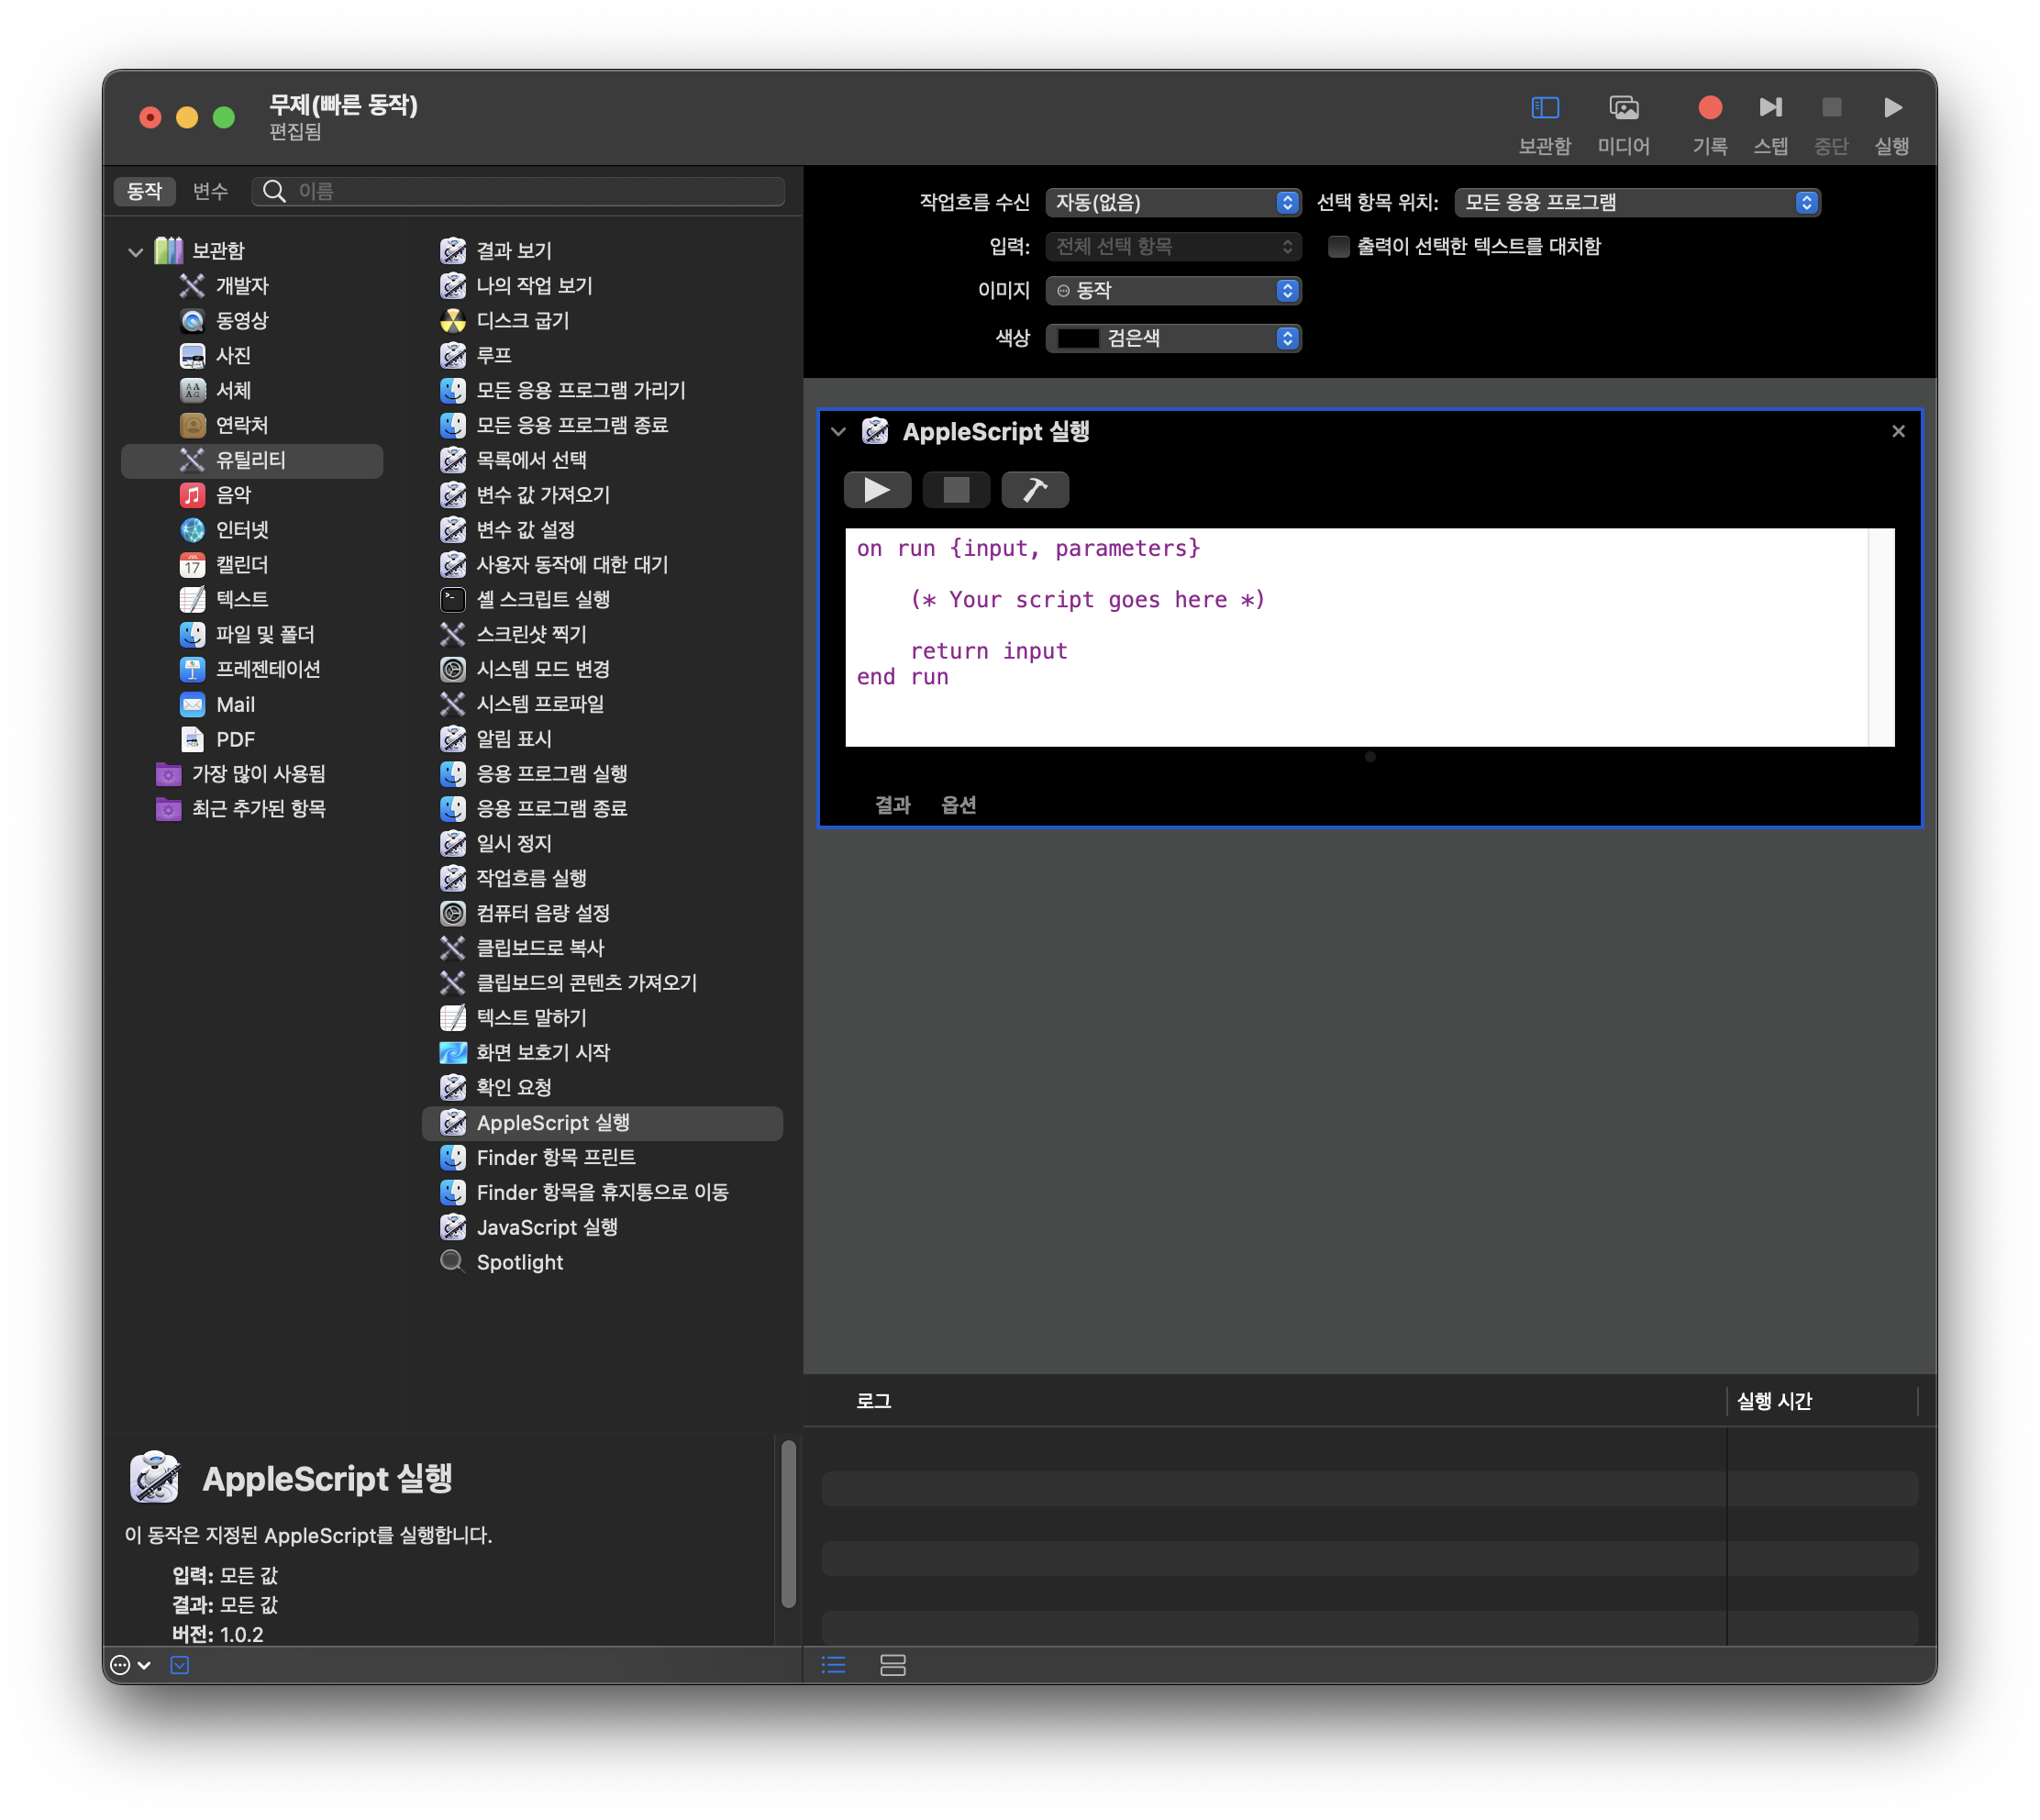Open the 선택 항목 위치 dropdown
The width and height of the screenshot is (2040, 1820).
click(1637, 203)
